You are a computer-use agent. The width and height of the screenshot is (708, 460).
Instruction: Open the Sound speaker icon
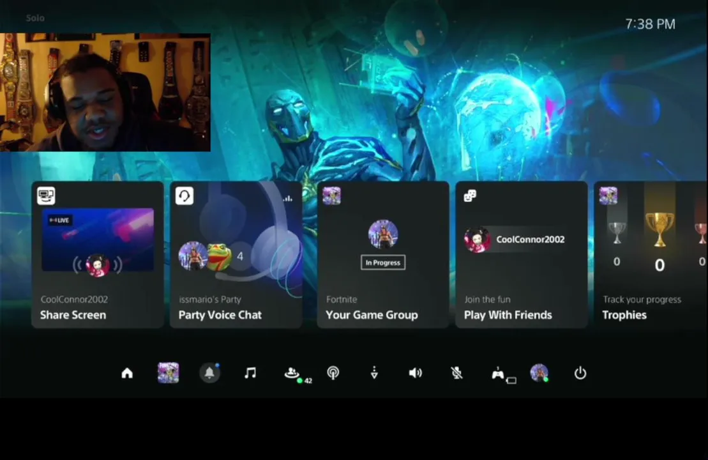tap(416, 372)
